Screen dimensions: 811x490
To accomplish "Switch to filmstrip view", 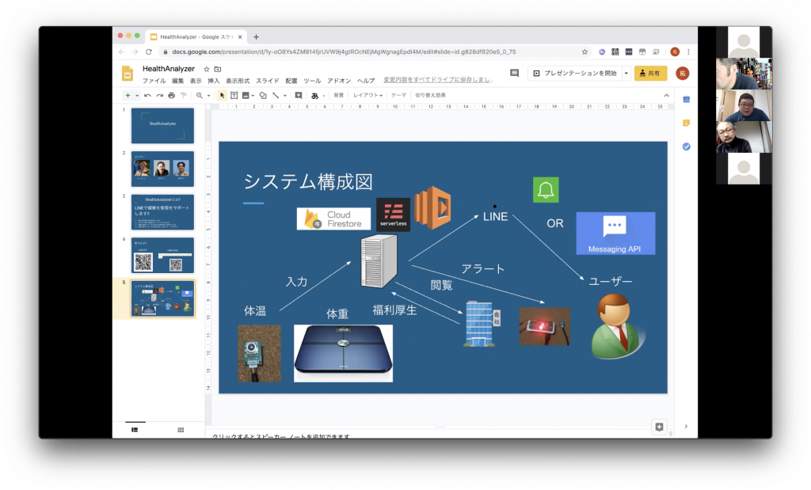I will click(x=135, y=430).
